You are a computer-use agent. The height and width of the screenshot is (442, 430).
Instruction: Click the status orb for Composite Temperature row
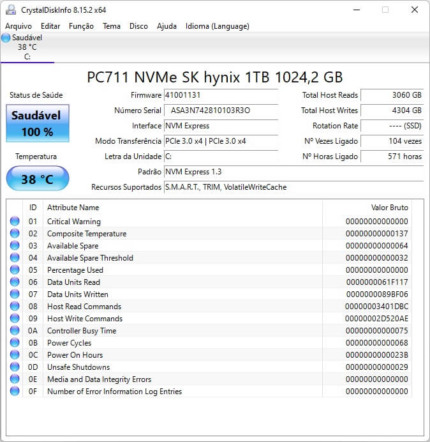[x=15, y=234]
